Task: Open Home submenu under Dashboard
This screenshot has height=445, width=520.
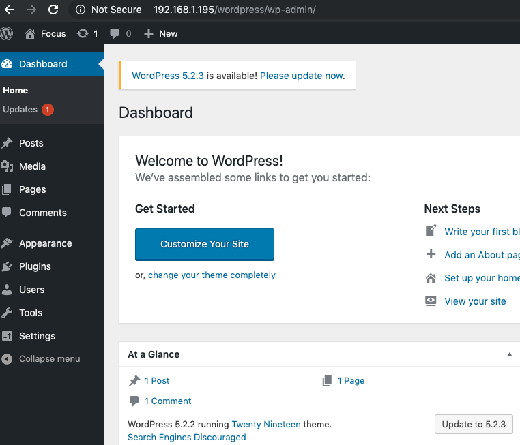Action: (15, 91)
